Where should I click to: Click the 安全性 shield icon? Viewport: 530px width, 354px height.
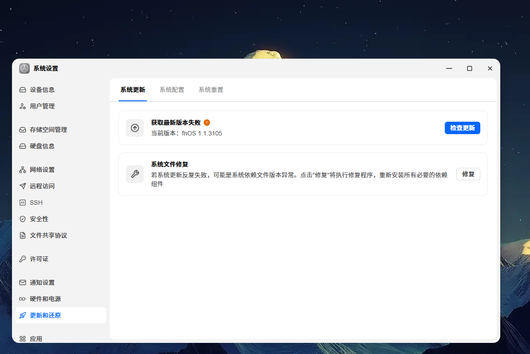point(23,219)
